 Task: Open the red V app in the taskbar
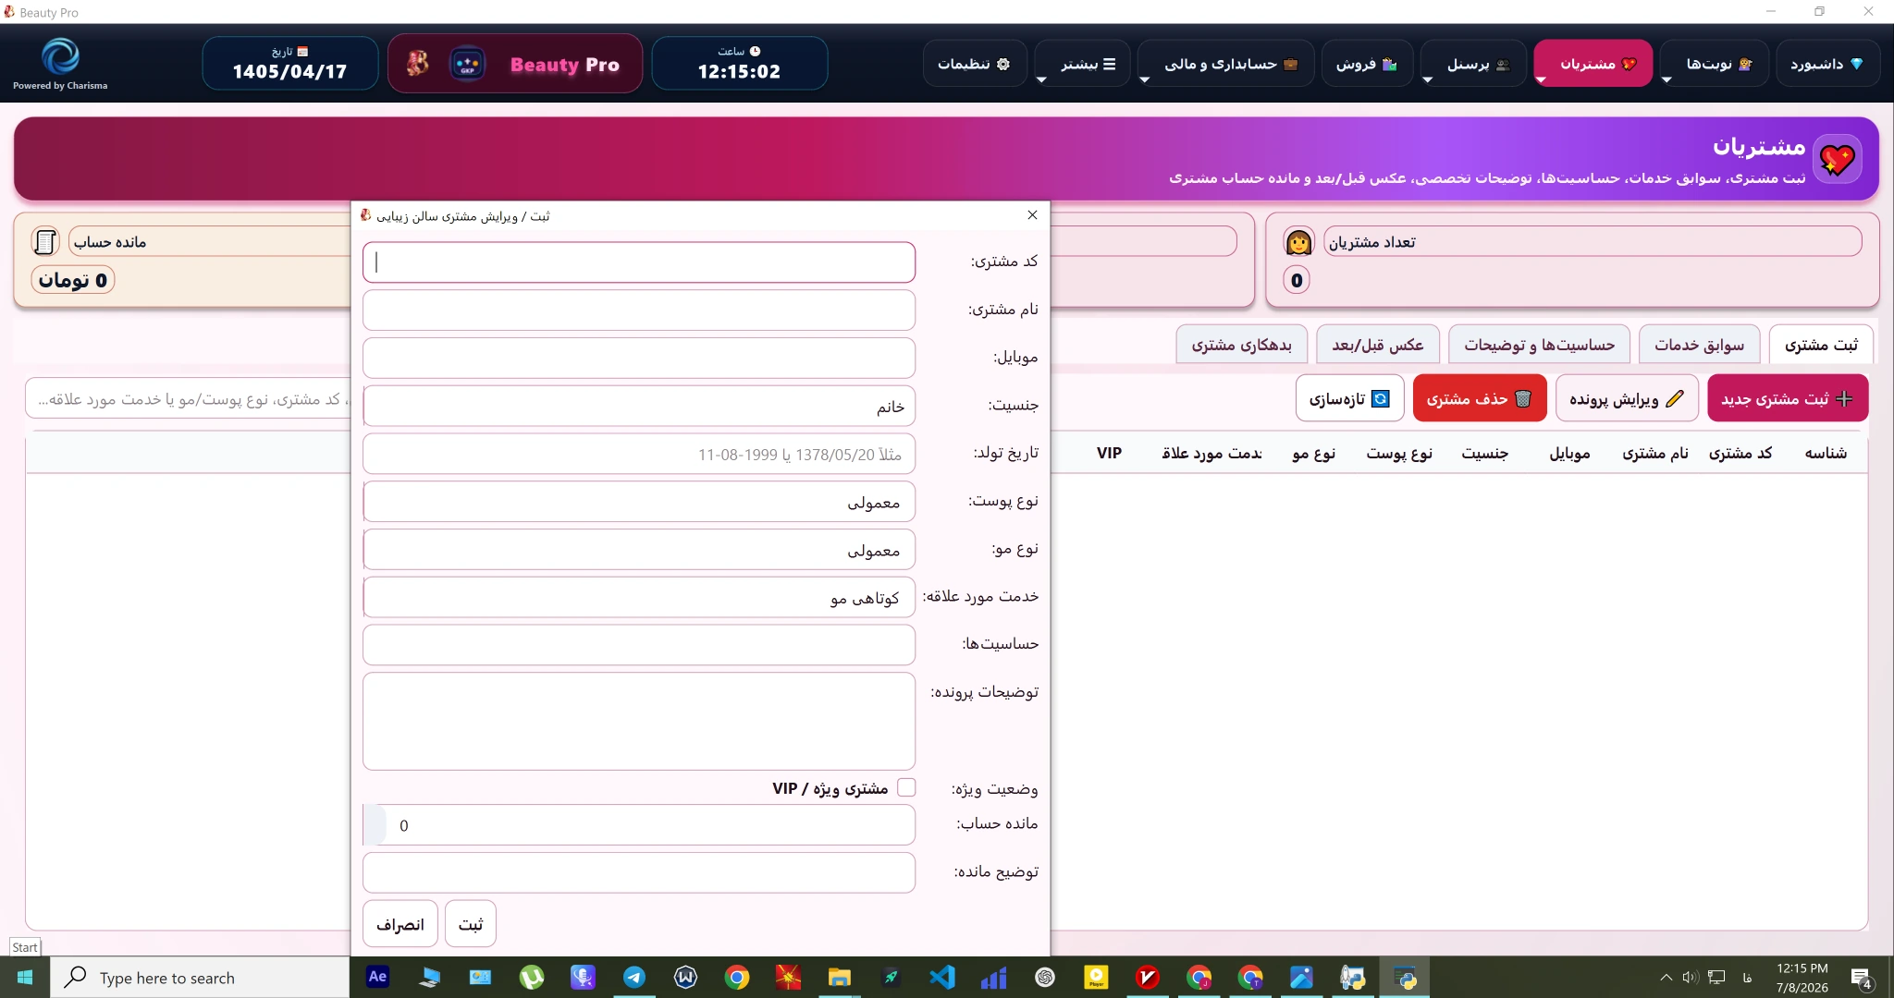pyautogui.click(x=1148, y=977)
